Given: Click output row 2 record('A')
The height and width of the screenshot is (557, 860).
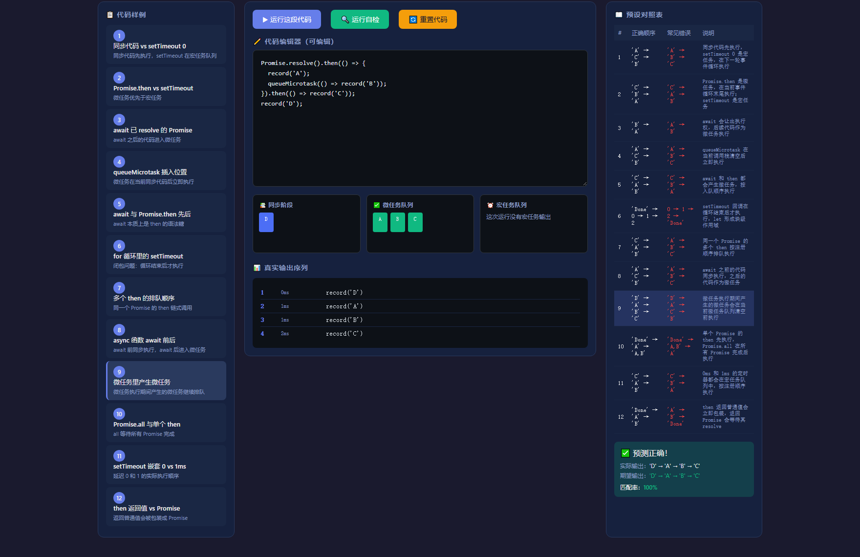Looking at the screenshot, I should pyautogui.click(x=420, y=306).
